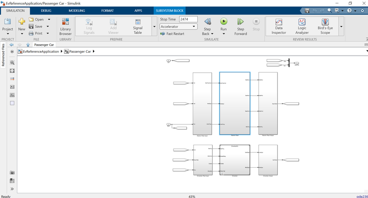Switch to the Format tab
The image size is (368, 198).
(x=108, y=11)
